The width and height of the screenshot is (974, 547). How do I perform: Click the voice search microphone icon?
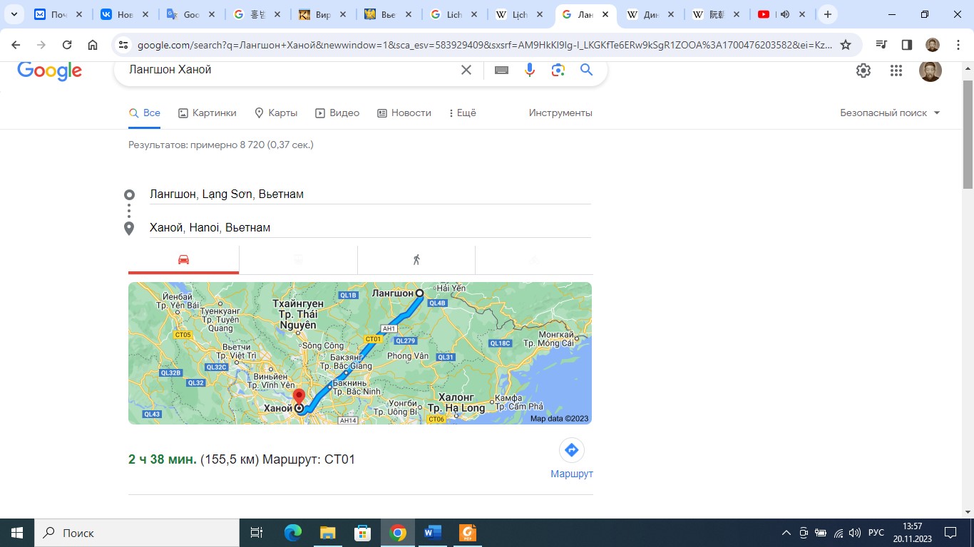(530, 70)
